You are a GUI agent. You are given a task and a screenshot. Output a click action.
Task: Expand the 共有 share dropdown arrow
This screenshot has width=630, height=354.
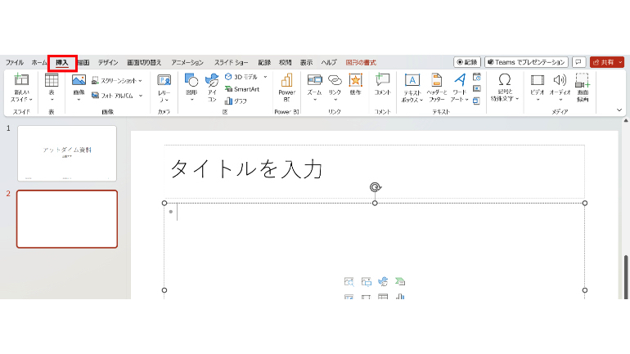tap(620, 62)
